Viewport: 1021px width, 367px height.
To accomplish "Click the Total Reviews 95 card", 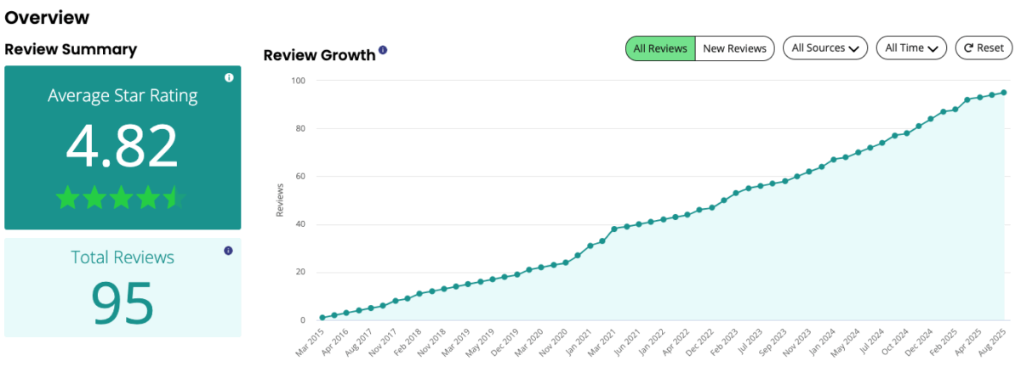I will (x=123, y=287).
